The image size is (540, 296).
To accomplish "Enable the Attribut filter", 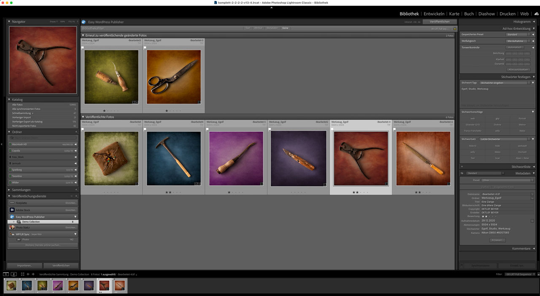I will [258, 28].
